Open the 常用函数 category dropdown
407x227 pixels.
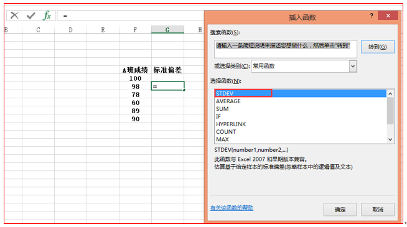tap(353, 66)
